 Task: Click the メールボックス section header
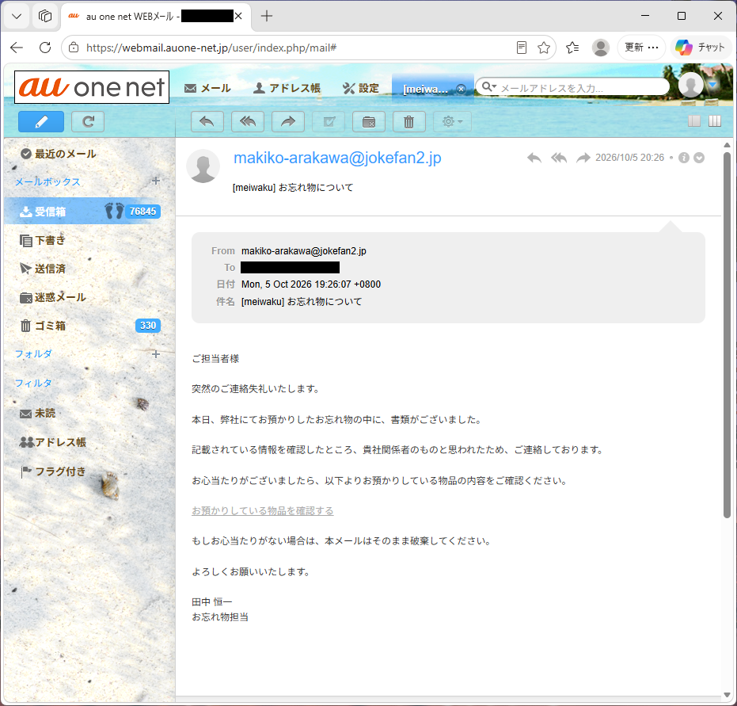47,181
